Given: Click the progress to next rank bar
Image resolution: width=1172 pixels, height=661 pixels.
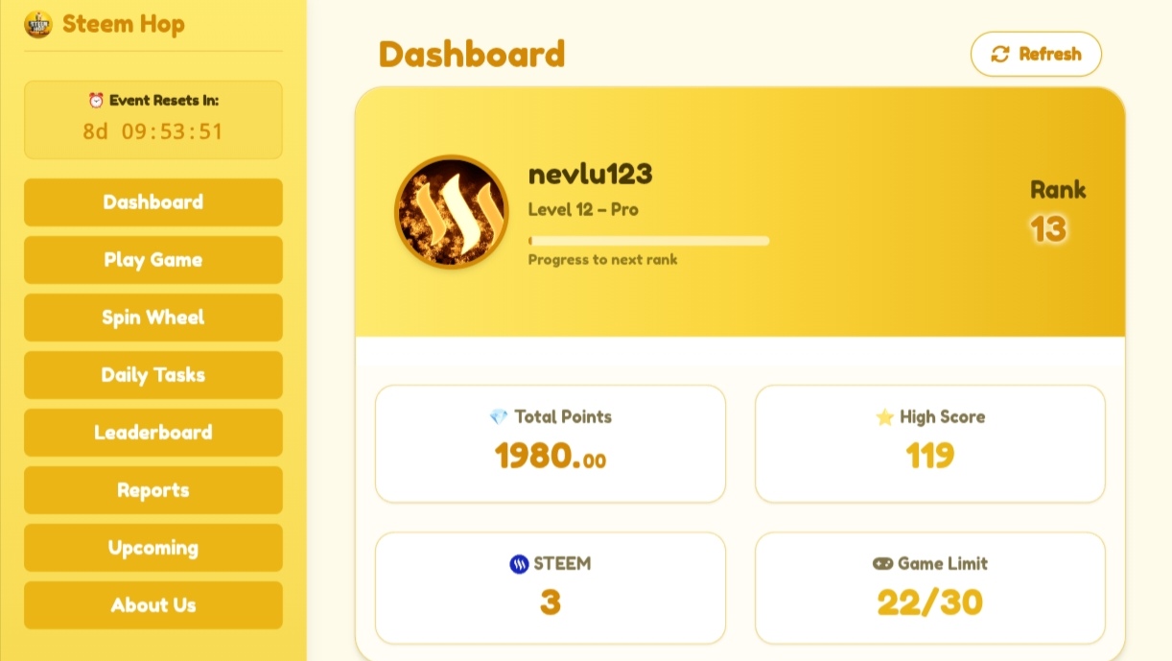Looking at the screenshot, I should pyautogui.click(x=648, y=241).
